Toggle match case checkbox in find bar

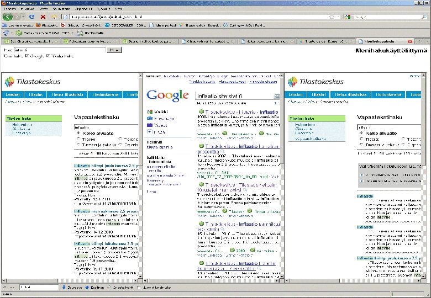click(x=139, y=288)
